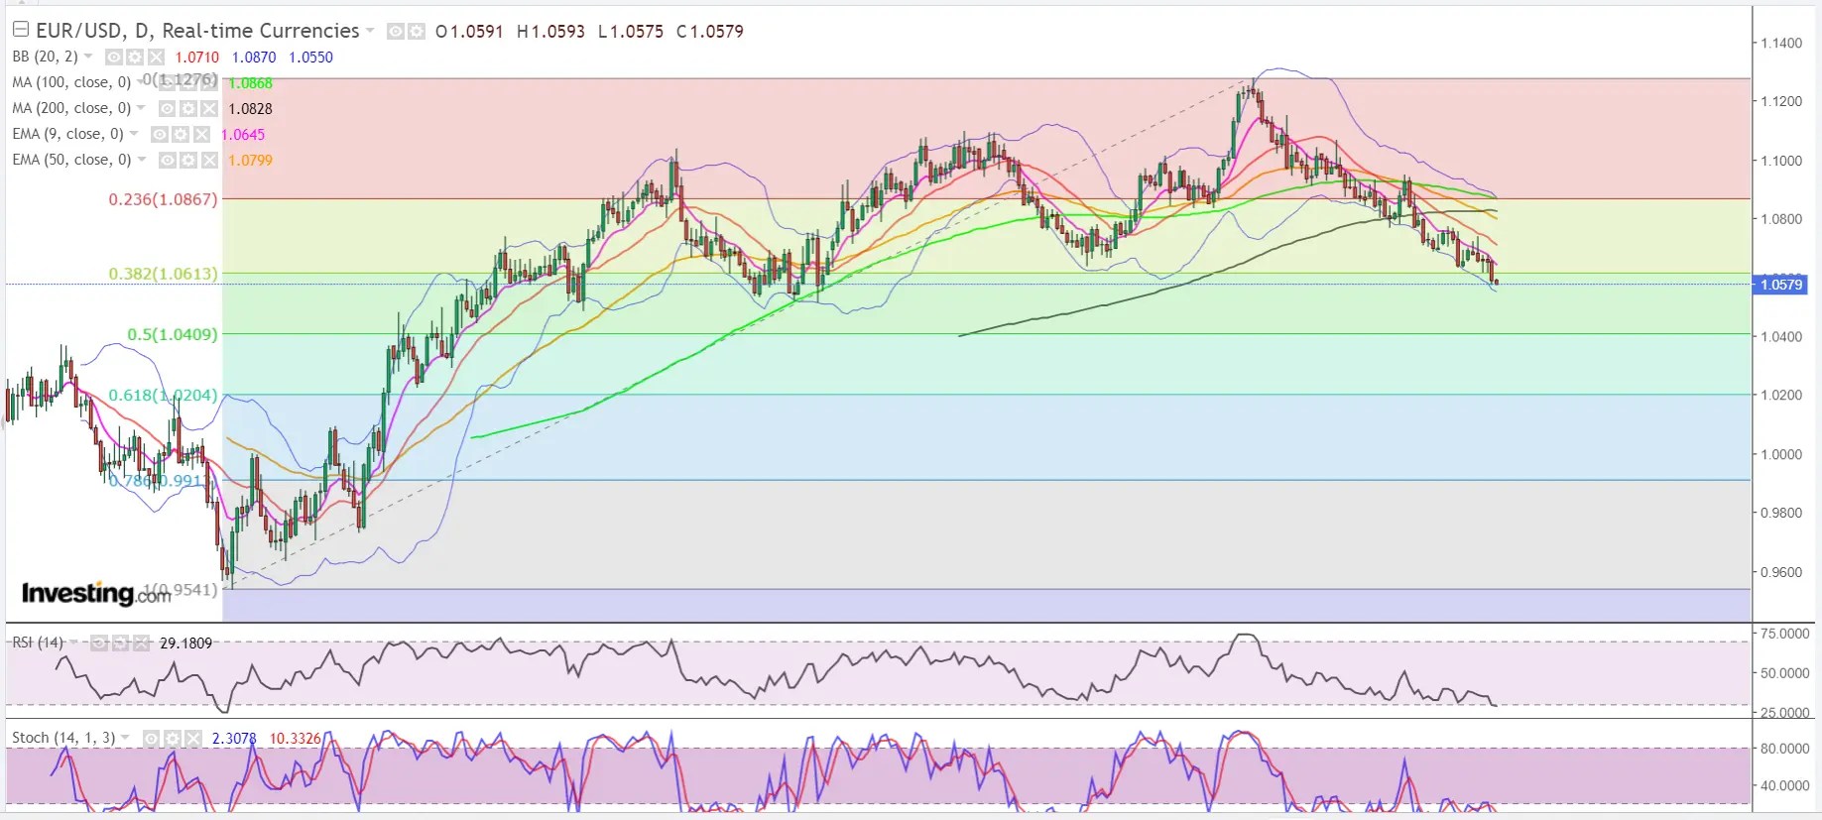This screenshot has width=1822, height=820.
Task: Hide the Stoch (14, 1, 3) indicator
Action: pyautogui.click(x=152, y=738)
